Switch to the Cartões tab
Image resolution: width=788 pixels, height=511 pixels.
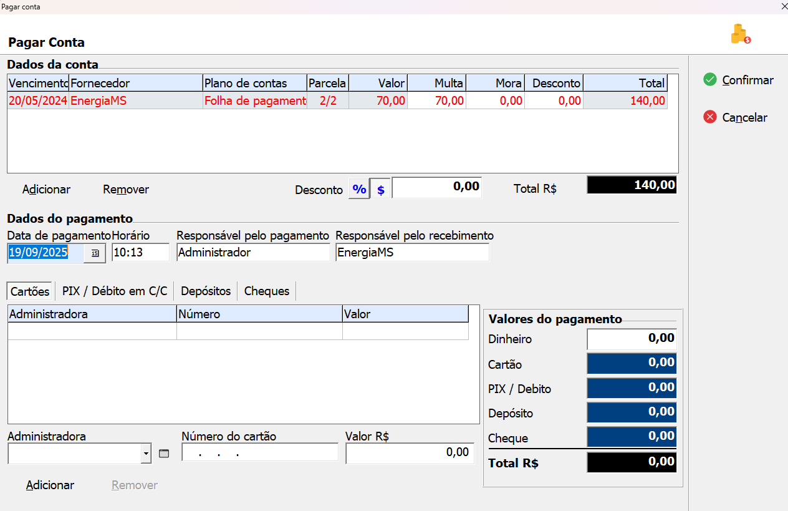tap(30, 291)
